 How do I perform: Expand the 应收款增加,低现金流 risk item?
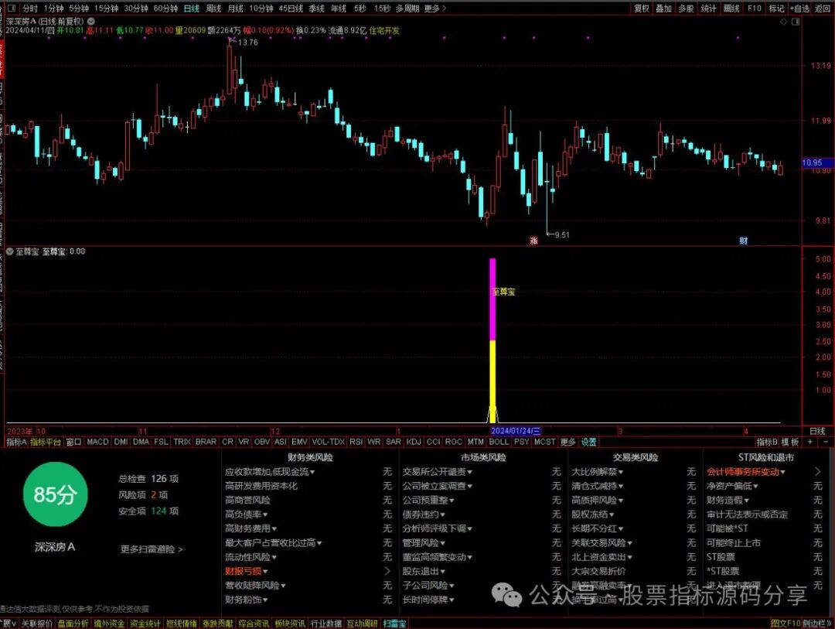coord(270,472)
